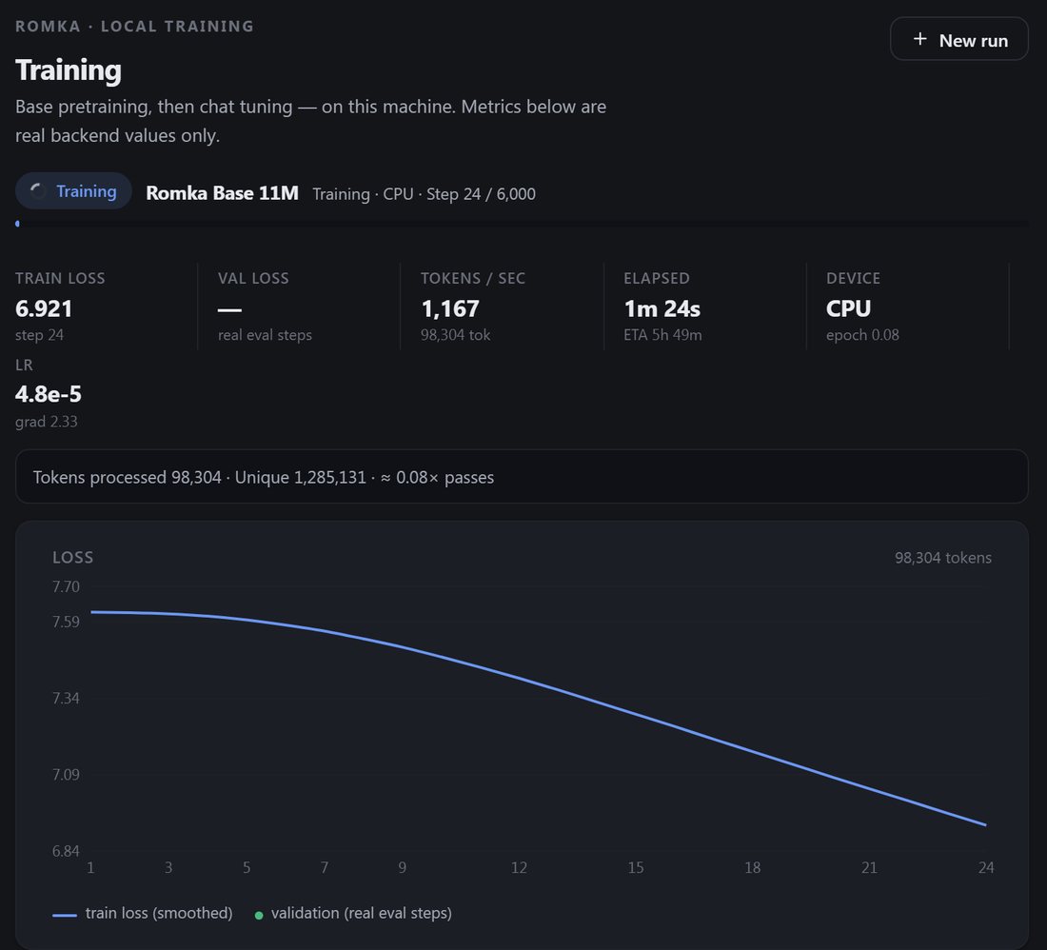This screenshot has width=1047, height=950.
Task: Click the '98,304 tokens' chart label
Action: point(943,558)
